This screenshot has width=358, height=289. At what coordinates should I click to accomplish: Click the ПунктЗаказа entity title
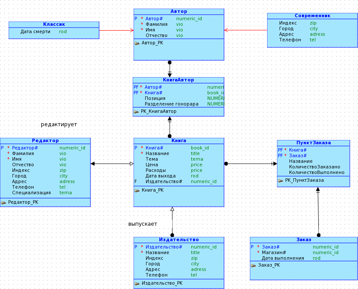(313, 143)
